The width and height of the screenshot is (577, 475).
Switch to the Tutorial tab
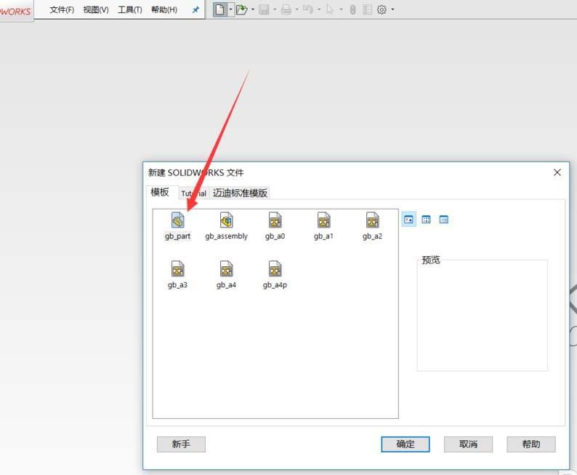193,193
